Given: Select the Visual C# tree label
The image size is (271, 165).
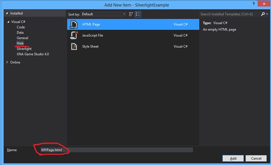Looking at the screenshot, I should coord(18,22).
